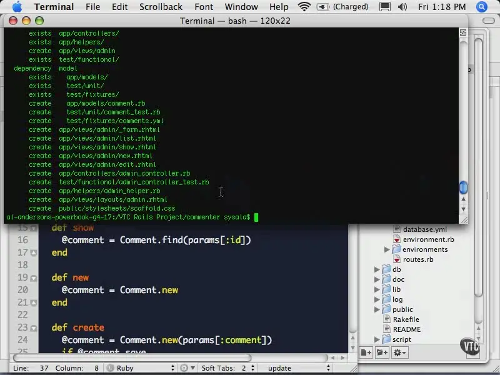Expand the environments folder
Screen dimensions: 500x375
coord(387,249)
